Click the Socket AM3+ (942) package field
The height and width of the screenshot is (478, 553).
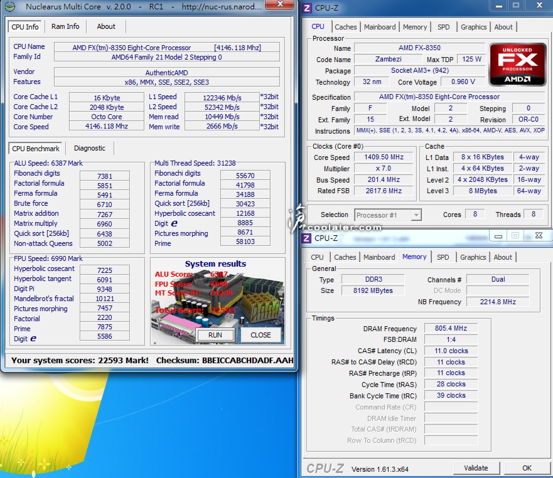[420, 70]
